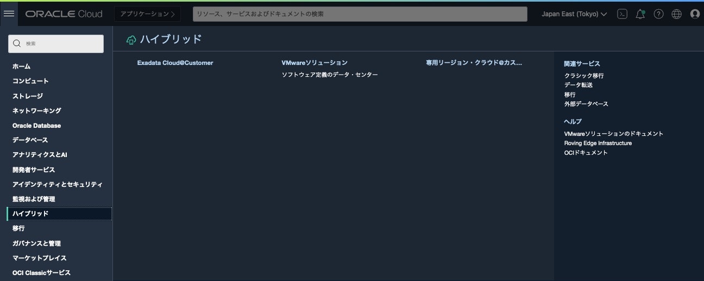Select ガバナンスと管理 in the sidebar

click(36, 244)
